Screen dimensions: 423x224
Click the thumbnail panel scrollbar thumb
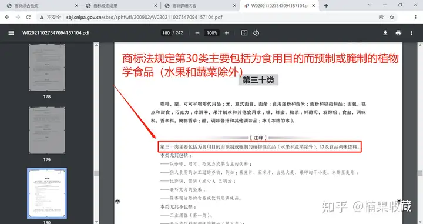pyautogui.click(x=96, y=173)
